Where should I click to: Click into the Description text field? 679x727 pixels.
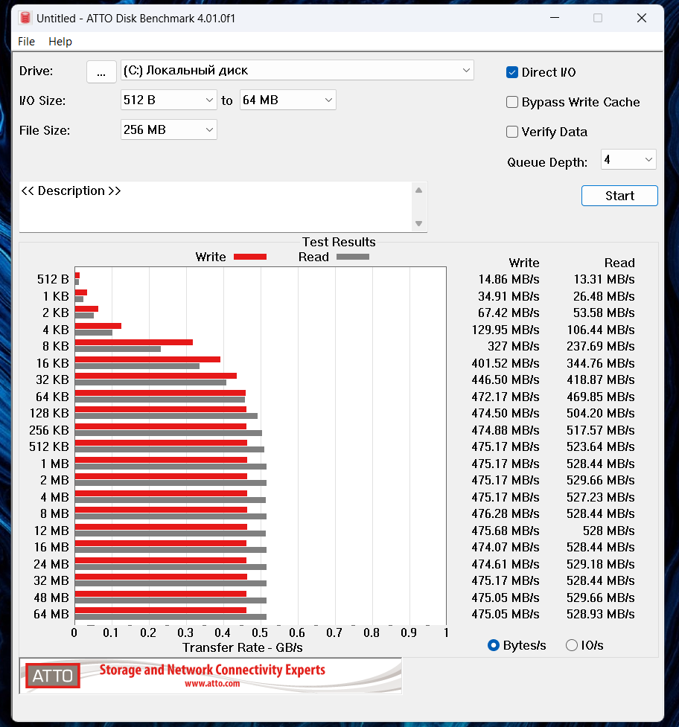[214, 207]
